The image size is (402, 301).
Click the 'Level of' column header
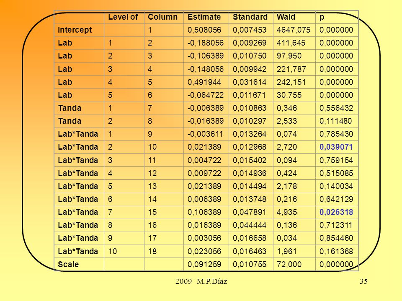click(123, 17)
